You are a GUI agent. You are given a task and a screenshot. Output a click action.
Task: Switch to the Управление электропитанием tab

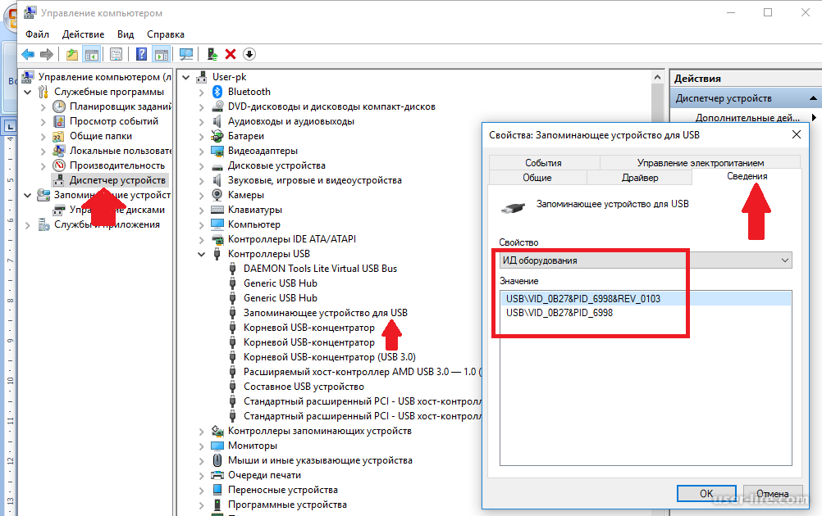[x=701, y=163]
